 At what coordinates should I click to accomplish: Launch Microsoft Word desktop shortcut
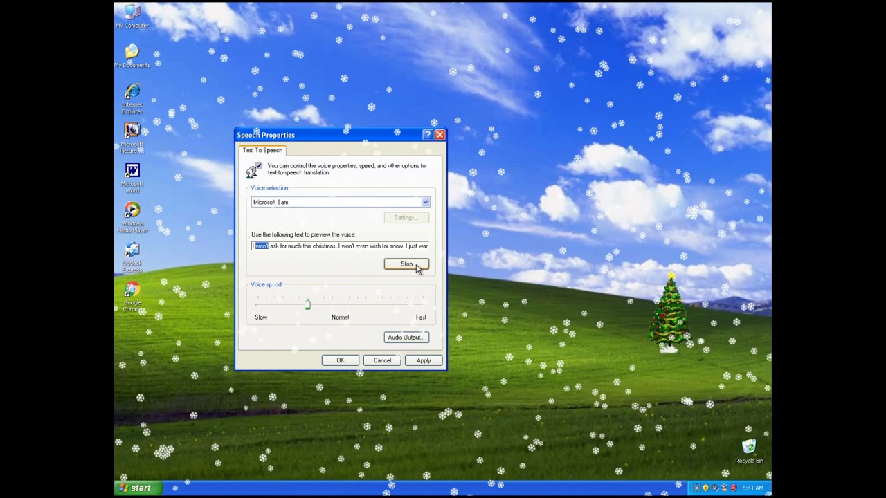pos(132,178)
